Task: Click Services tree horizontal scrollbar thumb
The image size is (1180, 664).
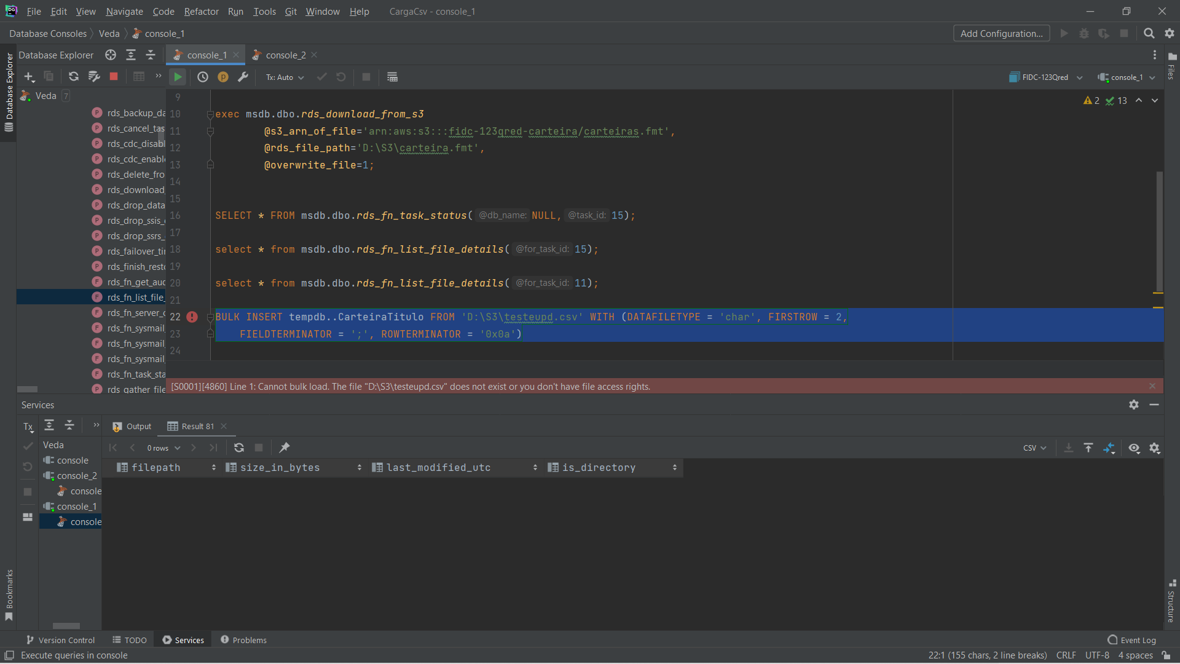Action: click(x=66, y=626)
